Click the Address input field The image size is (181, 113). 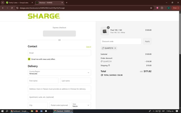[x=59, y=89]
